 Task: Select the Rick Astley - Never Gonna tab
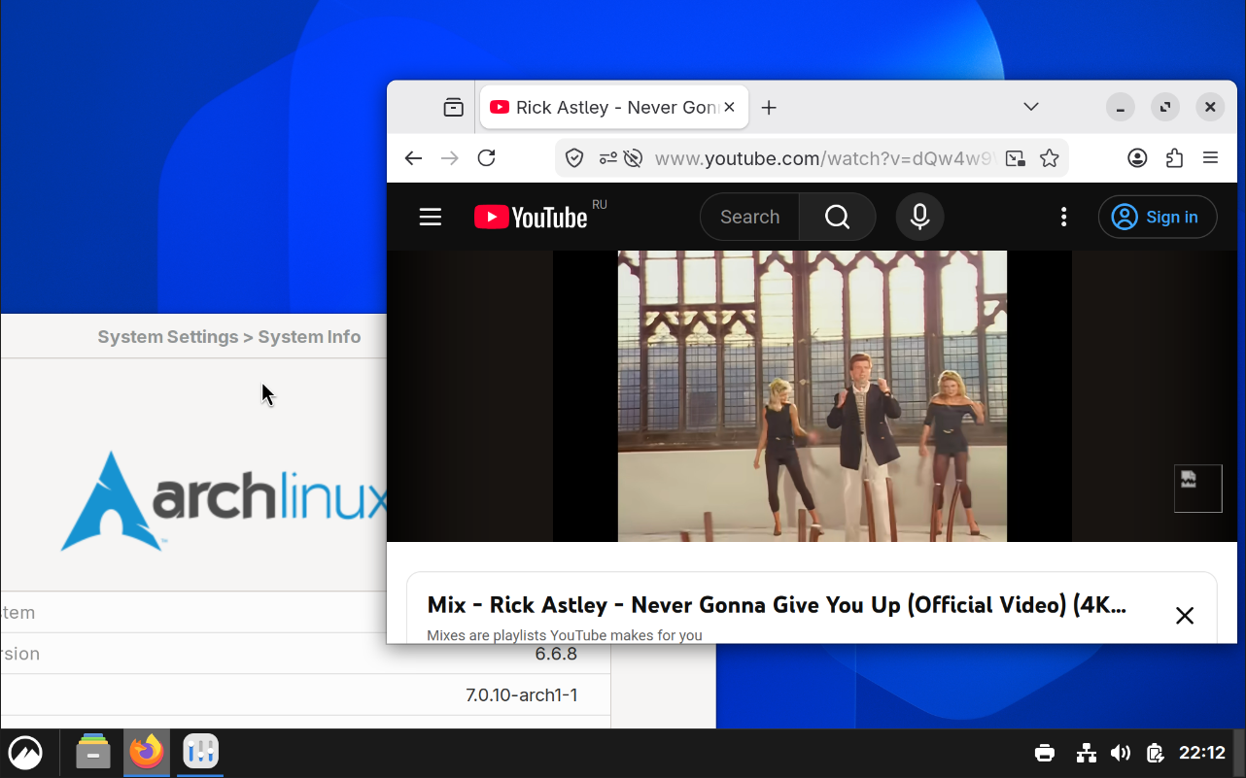(x=614, y=107)
